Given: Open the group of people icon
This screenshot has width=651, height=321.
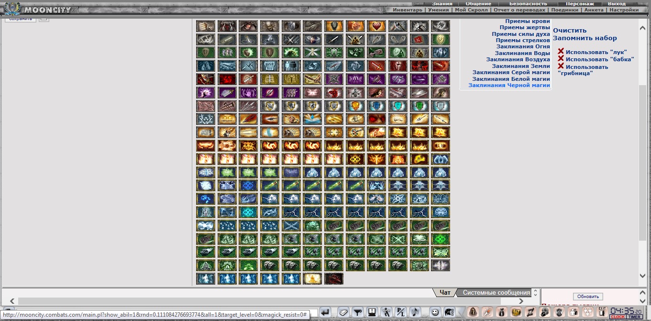Looking at the screenshot, I should pyautogui.click(x=588, y=312).
